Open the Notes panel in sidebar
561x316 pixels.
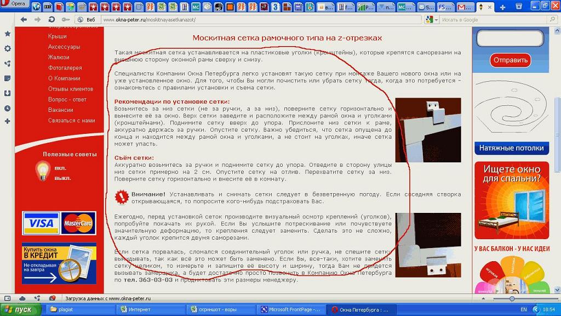click(x=8, y=78)
